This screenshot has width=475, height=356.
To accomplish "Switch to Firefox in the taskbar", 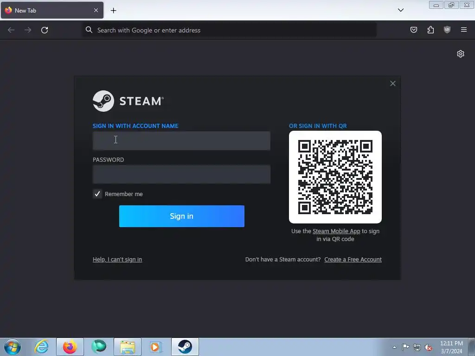I will point(70,347).
